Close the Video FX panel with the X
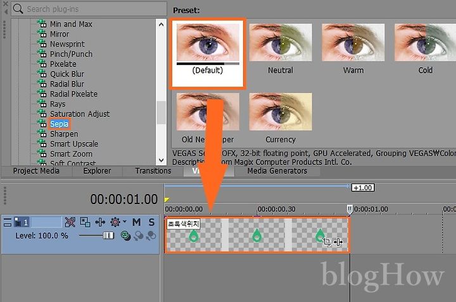Image resolution: width=456 pixels, height=302 pixels. point(5,4)
